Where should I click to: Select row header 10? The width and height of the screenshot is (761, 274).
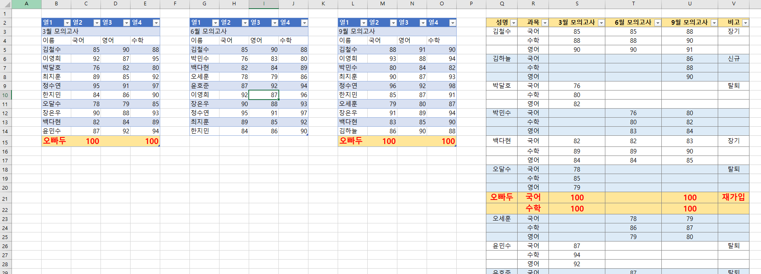[x=5, y=95]
